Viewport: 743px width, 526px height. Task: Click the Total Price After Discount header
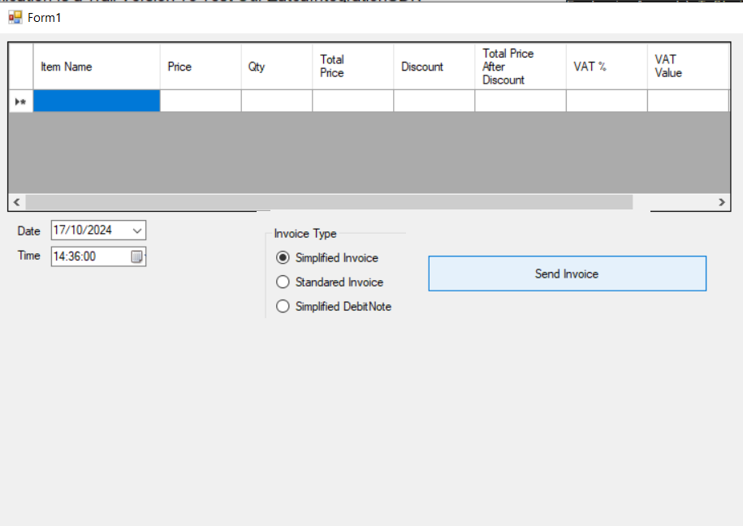(520, 67)
